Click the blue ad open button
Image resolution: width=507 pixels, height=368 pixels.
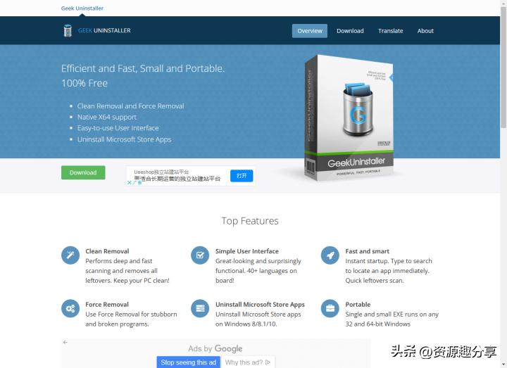pos(242,176)
